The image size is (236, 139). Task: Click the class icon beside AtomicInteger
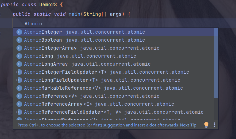point(19,32)
